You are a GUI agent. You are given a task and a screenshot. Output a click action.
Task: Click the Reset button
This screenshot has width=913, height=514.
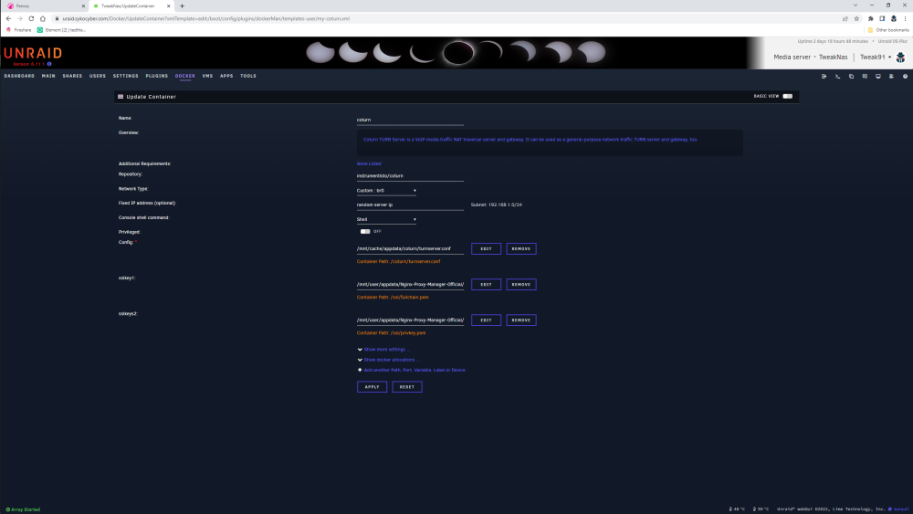407,387
